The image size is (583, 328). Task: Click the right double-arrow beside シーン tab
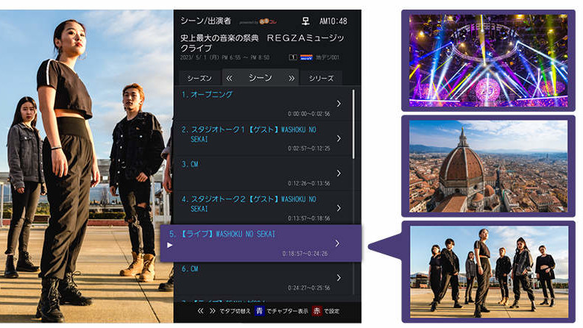coord(291,78)
